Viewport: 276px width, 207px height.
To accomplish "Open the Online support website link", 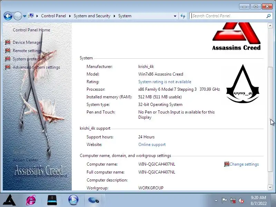I will 152,145.
